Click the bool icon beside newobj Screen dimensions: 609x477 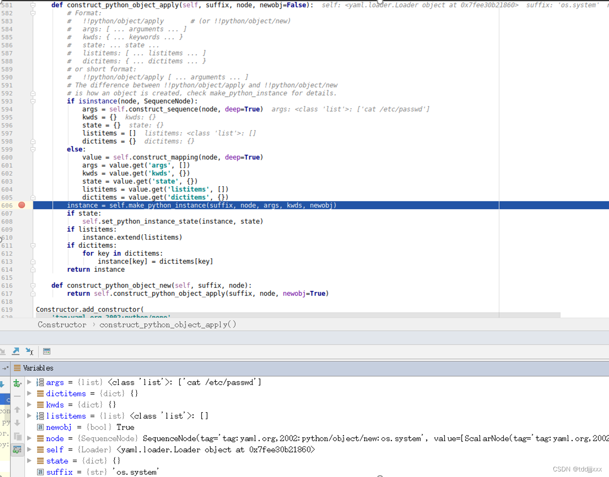click(x=40, y=427)
